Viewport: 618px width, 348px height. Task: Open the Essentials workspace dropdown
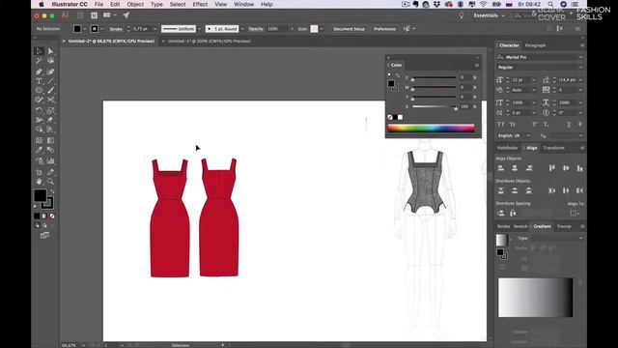tap(490, 15)
